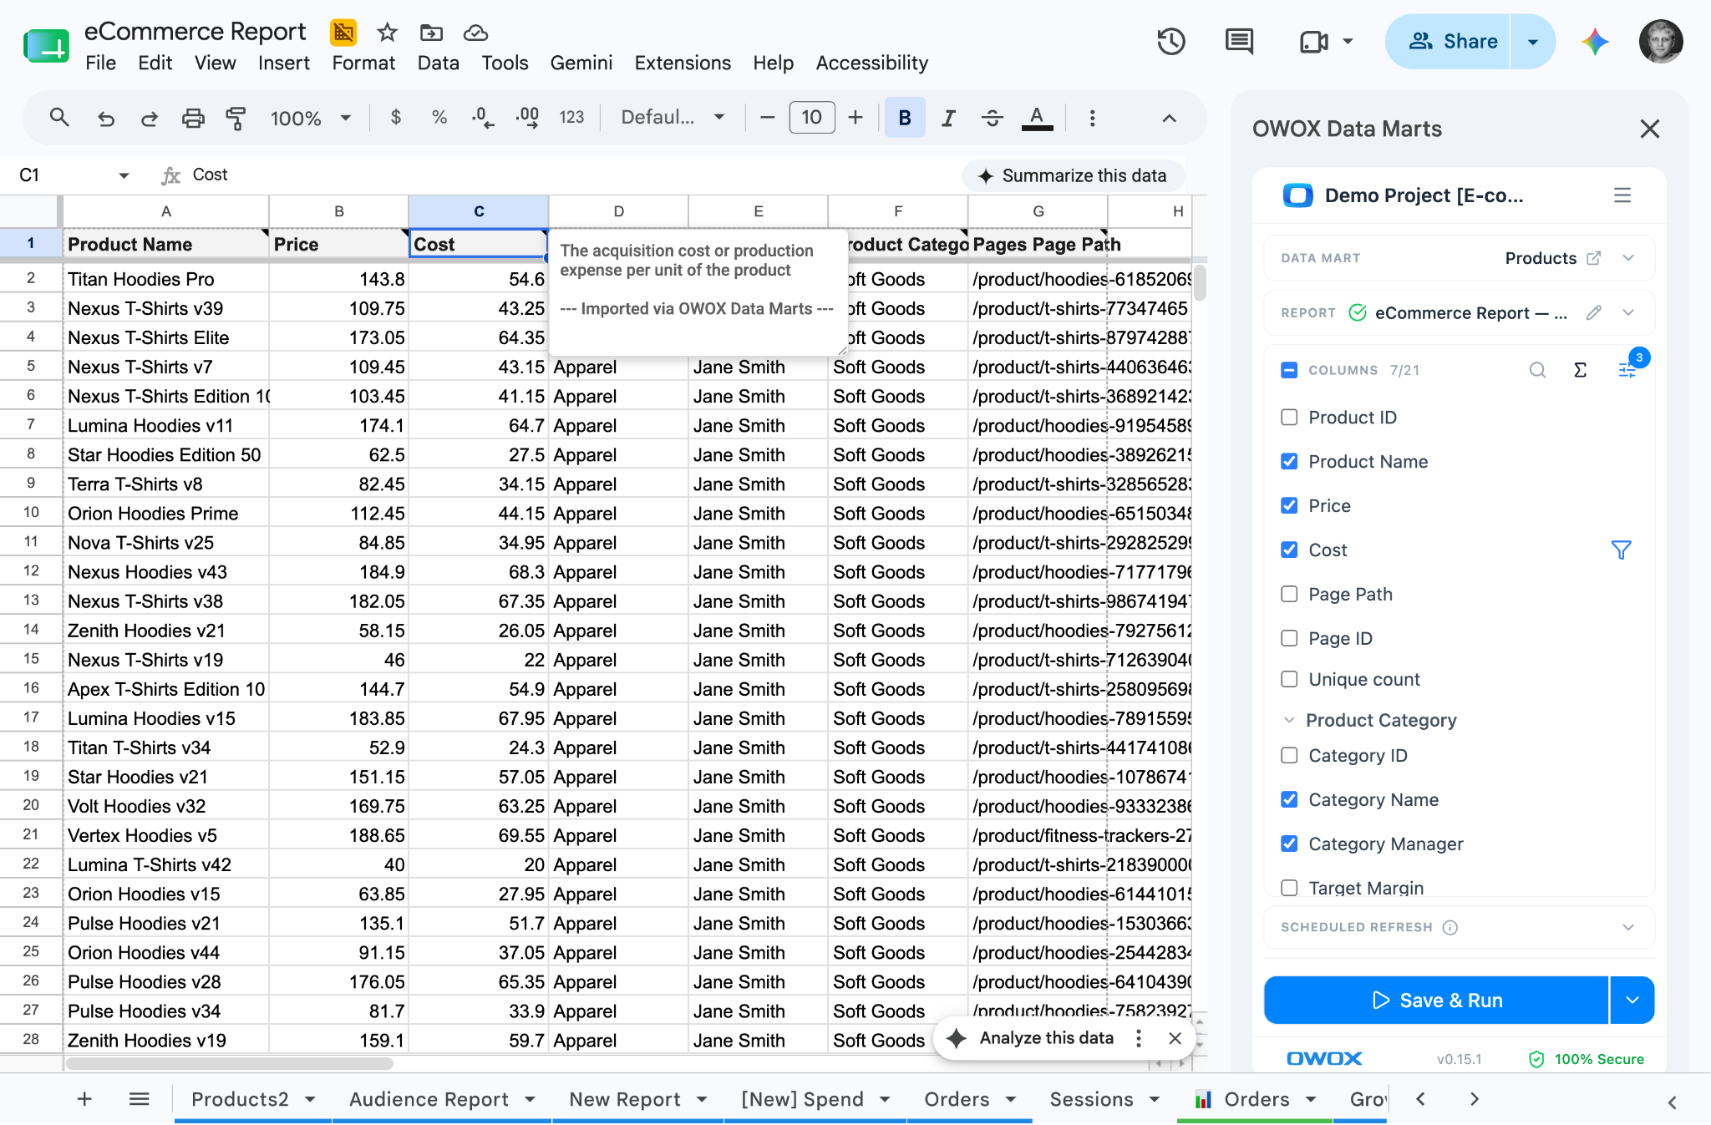Image resolution: width=1711 pixels, height=1125 pixels.
Task: Enable the Product ID column
Action: click(1289, 417)
